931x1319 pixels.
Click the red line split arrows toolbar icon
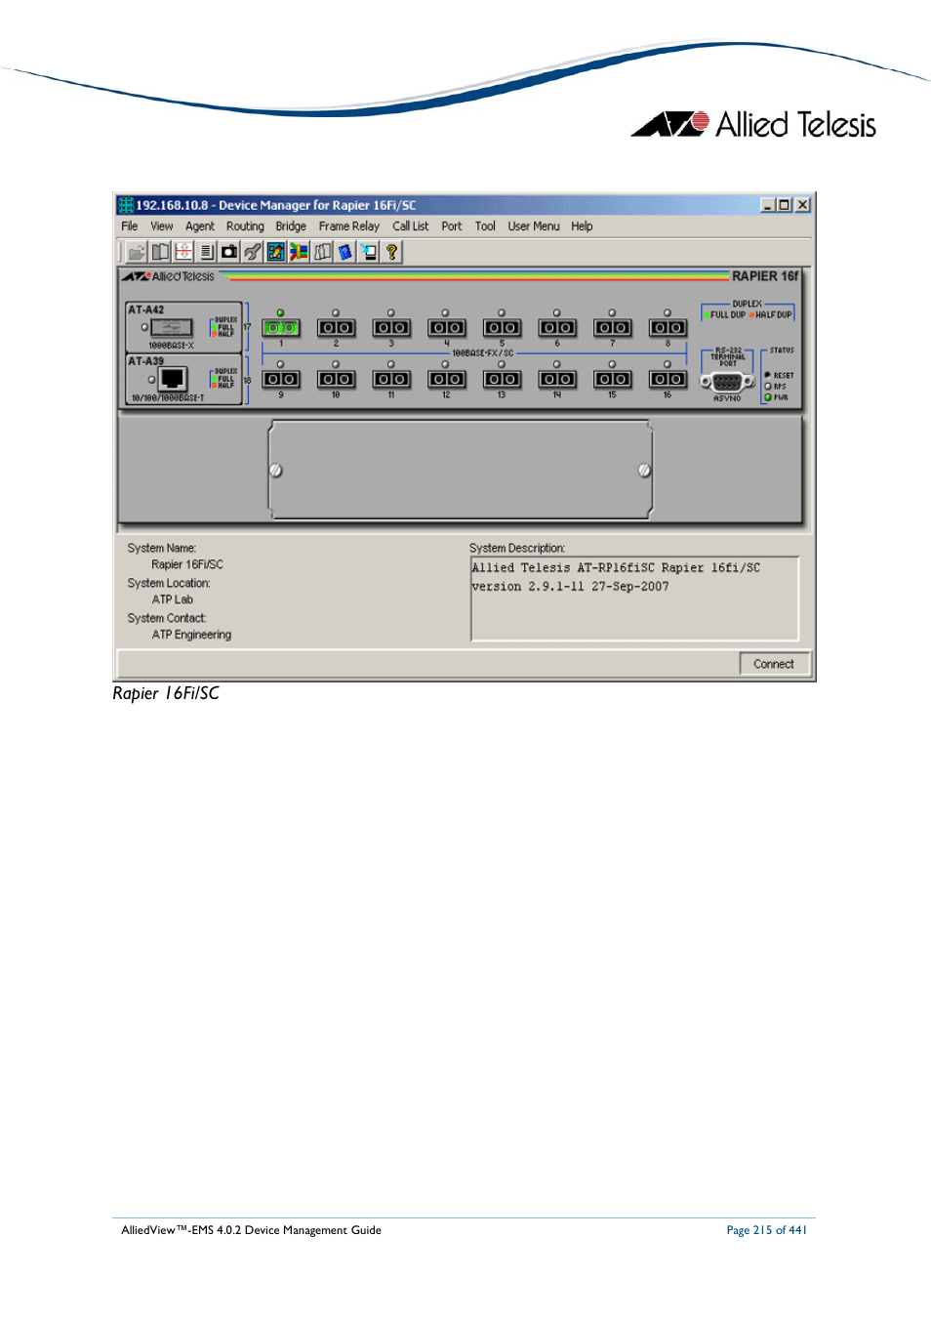click(x=183, y=252)
